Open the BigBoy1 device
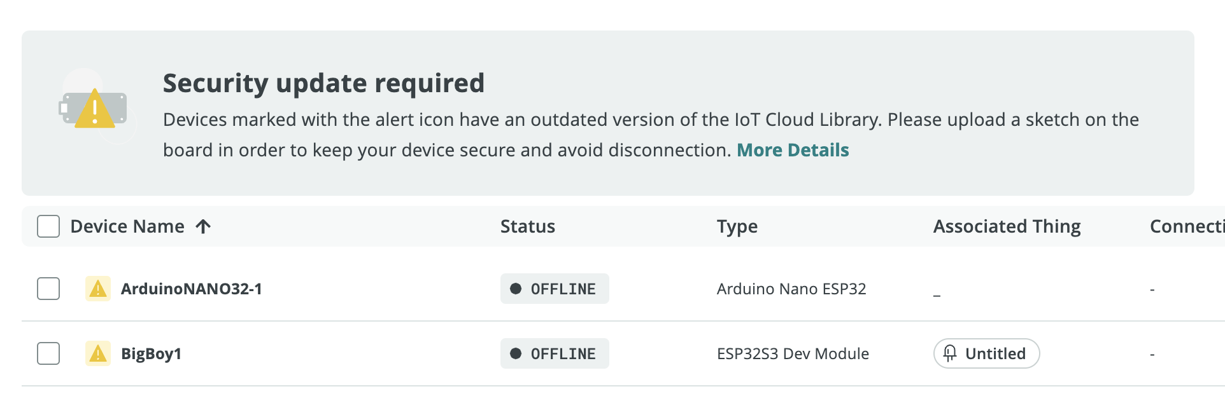This screenshot has width=1225, height=403. (151, 354)
